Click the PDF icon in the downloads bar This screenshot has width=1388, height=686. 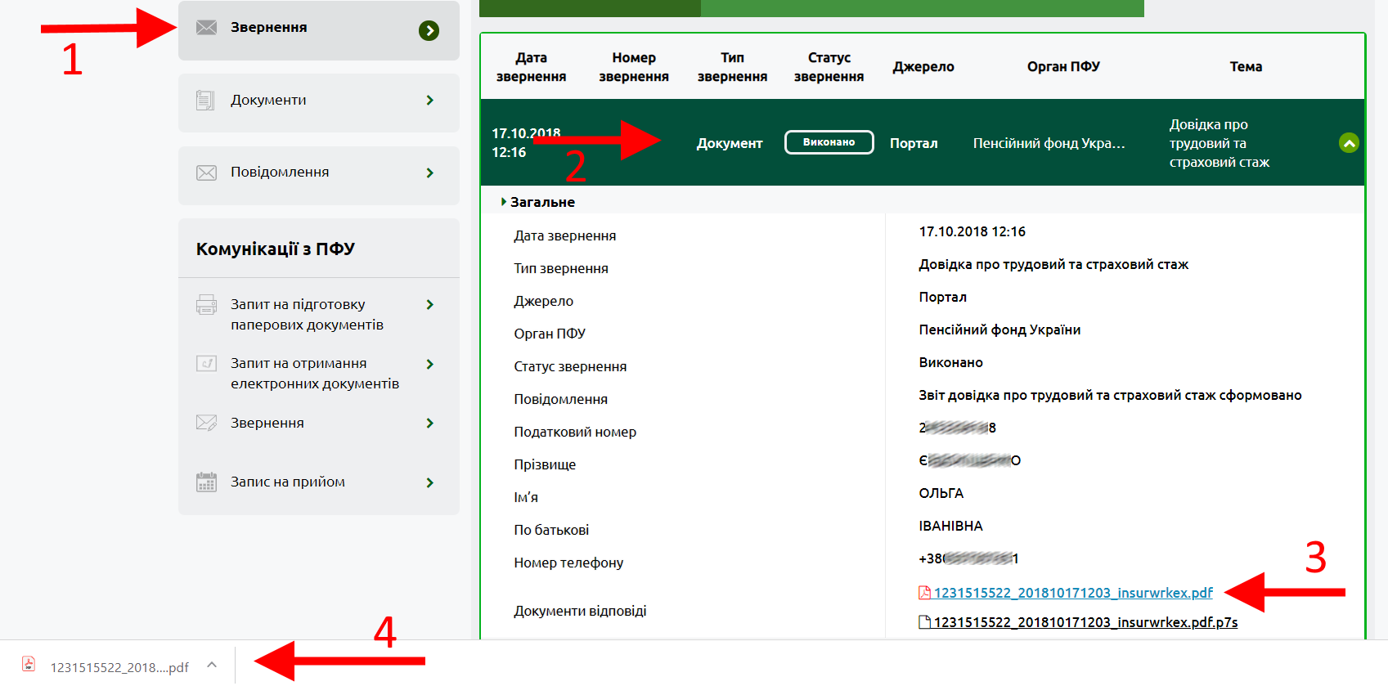[29, 664]
